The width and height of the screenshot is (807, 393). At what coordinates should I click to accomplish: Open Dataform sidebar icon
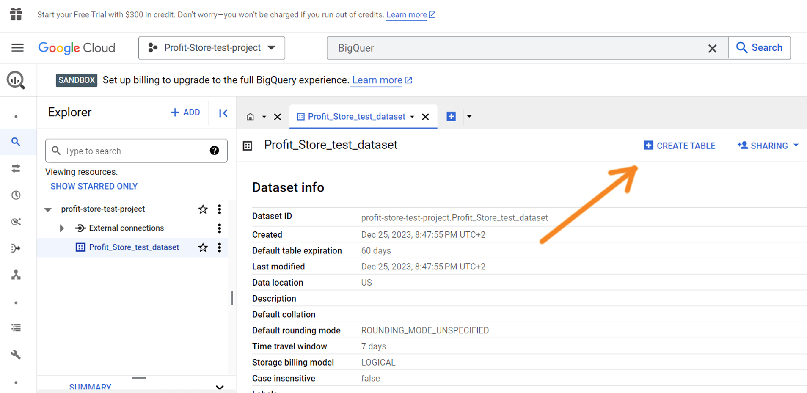(16, 248)
